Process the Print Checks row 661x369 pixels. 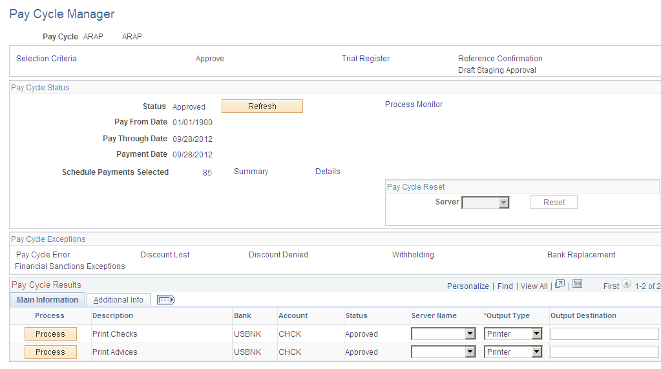pyautogui.click(x=50, y=334)
